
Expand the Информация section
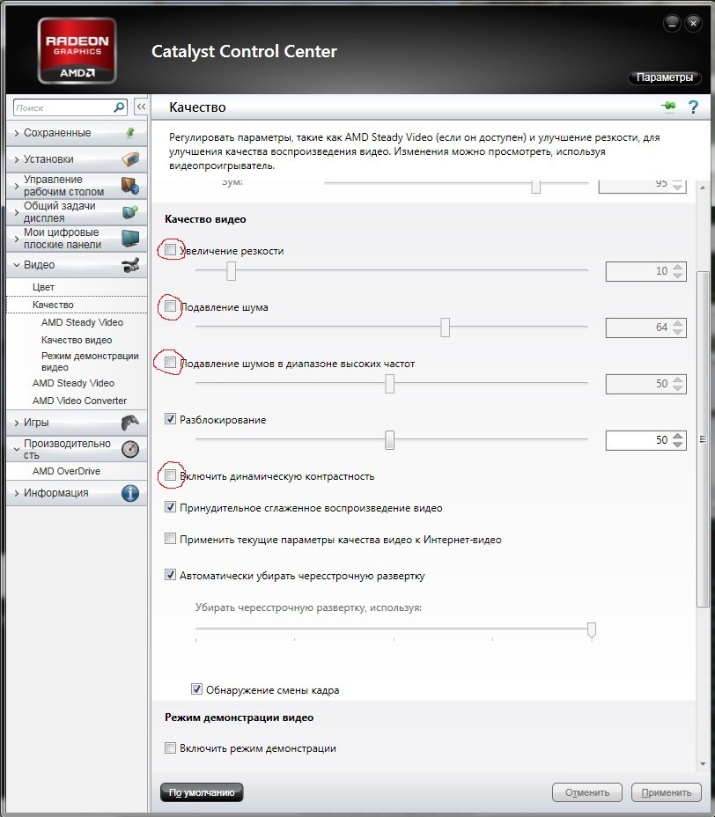[x=17, y=493]
